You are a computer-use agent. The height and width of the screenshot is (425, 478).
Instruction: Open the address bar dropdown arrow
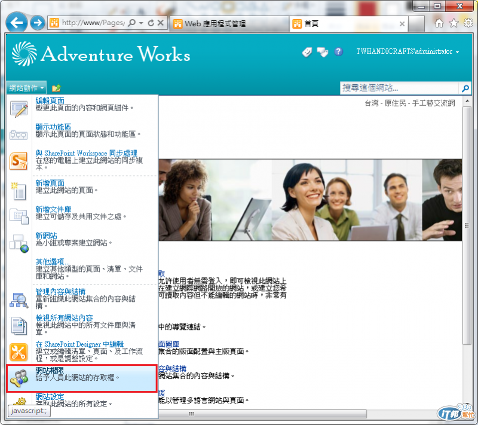pos(141,23)
